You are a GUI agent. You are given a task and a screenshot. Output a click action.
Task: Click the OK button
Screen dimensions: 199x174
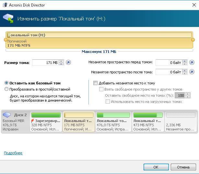156,167
